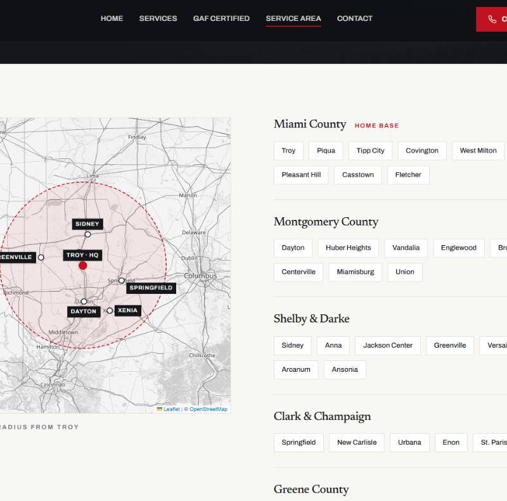The image size is (507, 501).
Task: Open the GAF Certified nav link
Action: (x=221, y=18)
